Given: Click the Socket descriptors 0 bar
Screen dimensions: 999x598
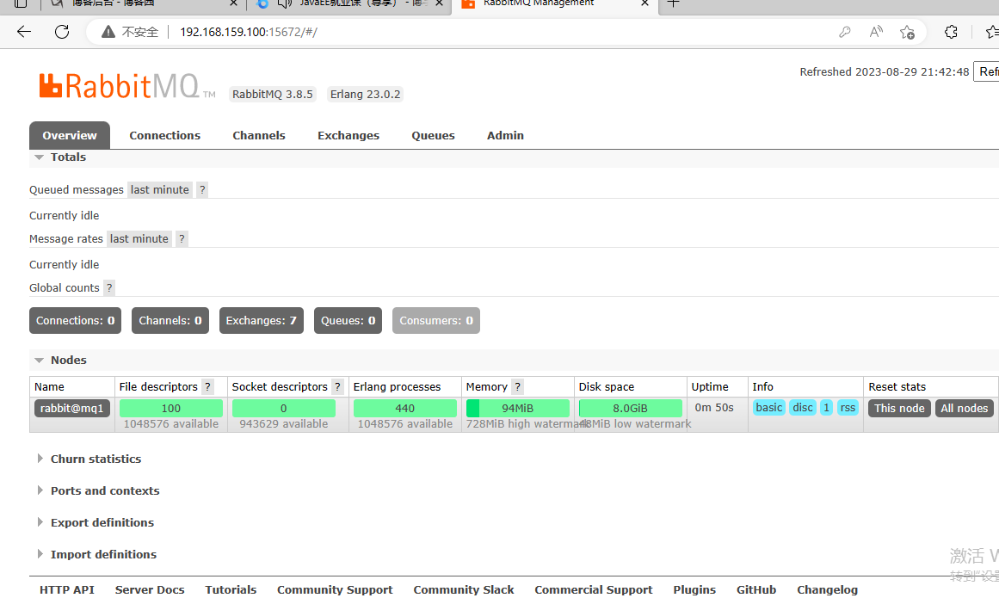Looking at the screenshot, I should click(283, 408).
